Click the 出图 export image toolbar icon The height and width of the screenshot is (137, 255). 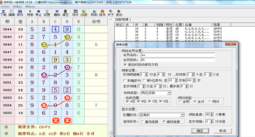coord(84,13)
